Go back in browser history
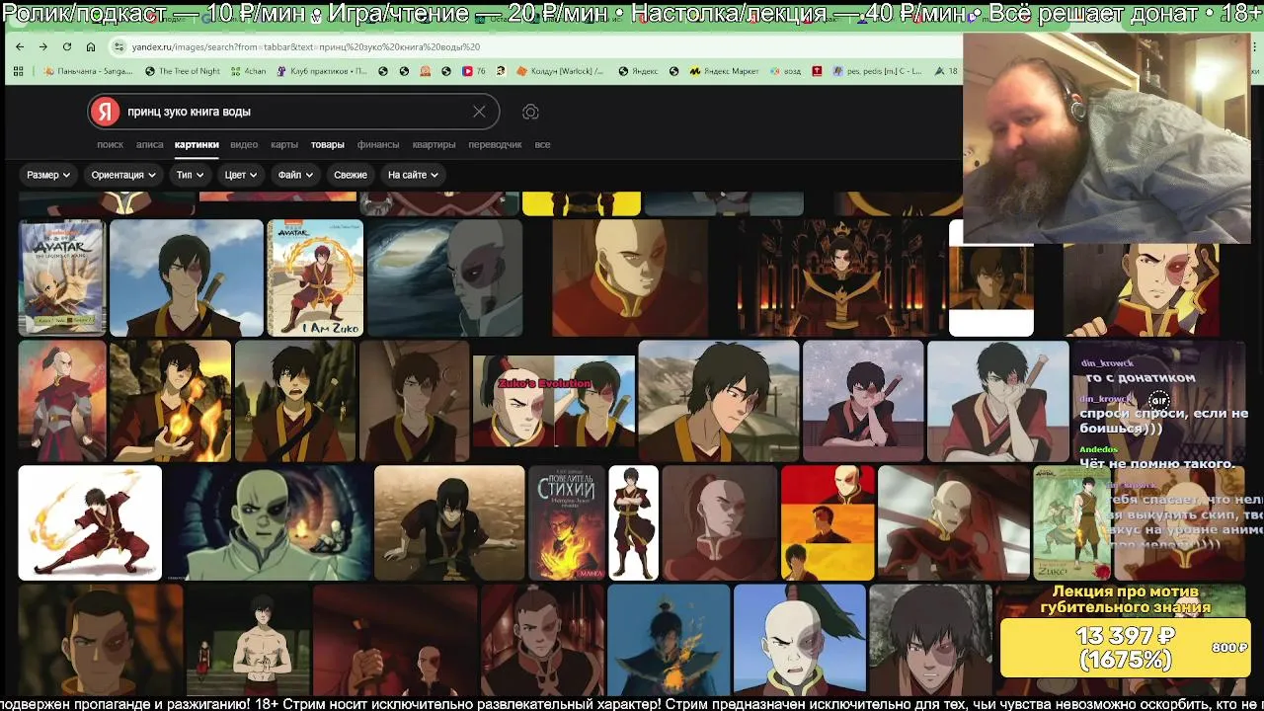Viewport: 1264px width, 711px height. (20, 46)
